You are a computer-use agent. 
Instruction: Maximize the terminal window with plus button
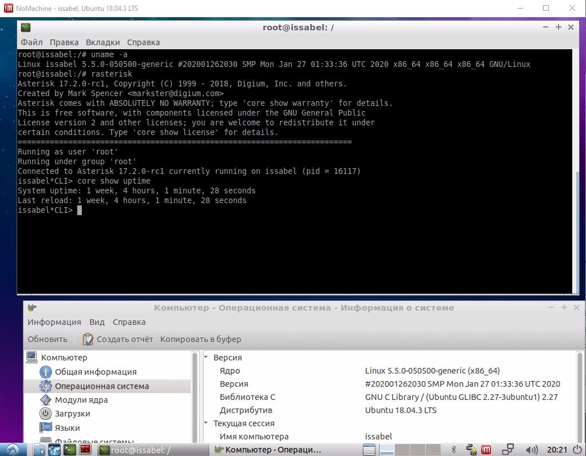(559, 27)
